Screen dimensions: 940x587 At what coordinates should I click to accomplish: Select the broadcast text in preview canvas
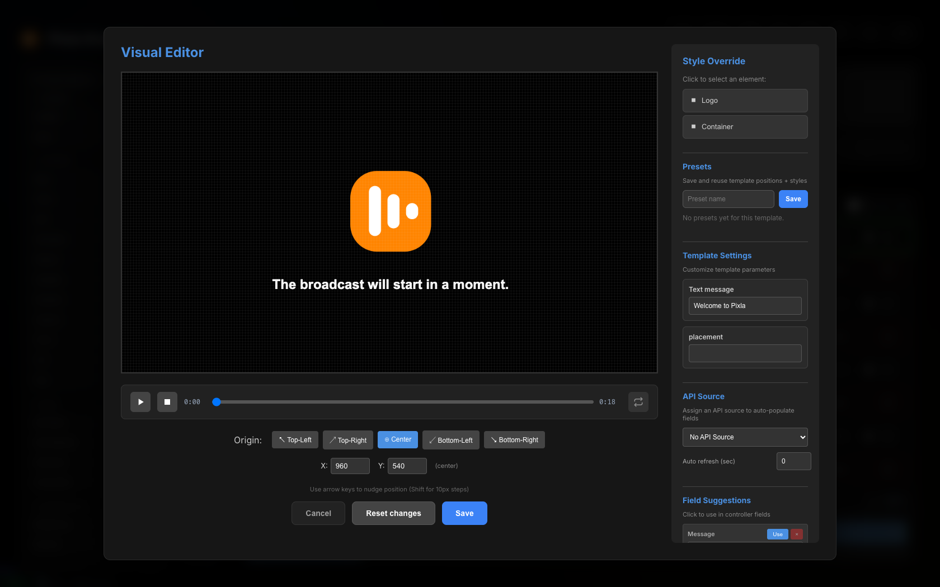tap(390, 285)
